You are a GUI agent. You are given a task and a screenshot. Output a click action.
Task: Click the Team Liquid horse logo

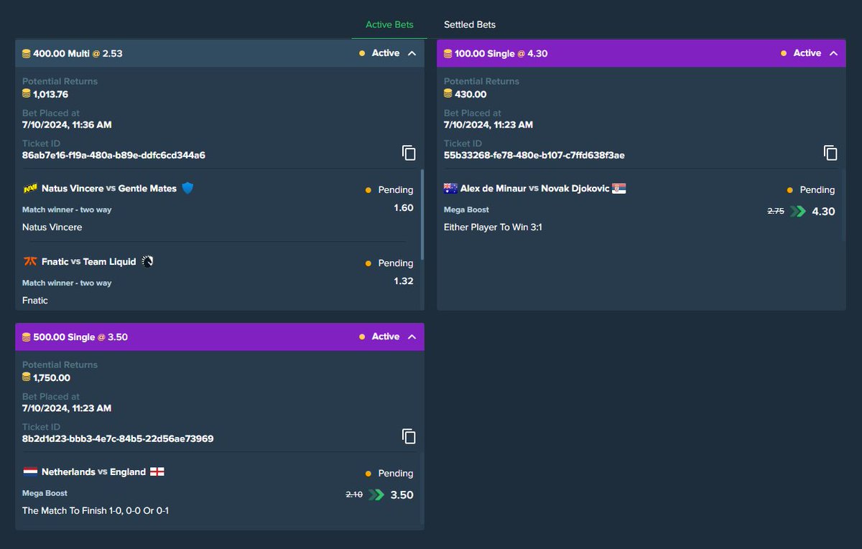tap(147, 261)
